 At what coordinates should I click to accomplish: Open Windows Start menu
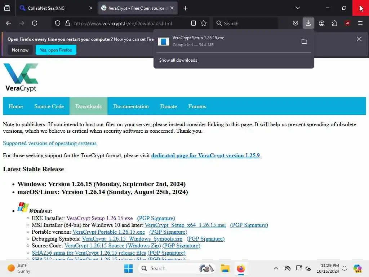[128, 268]
